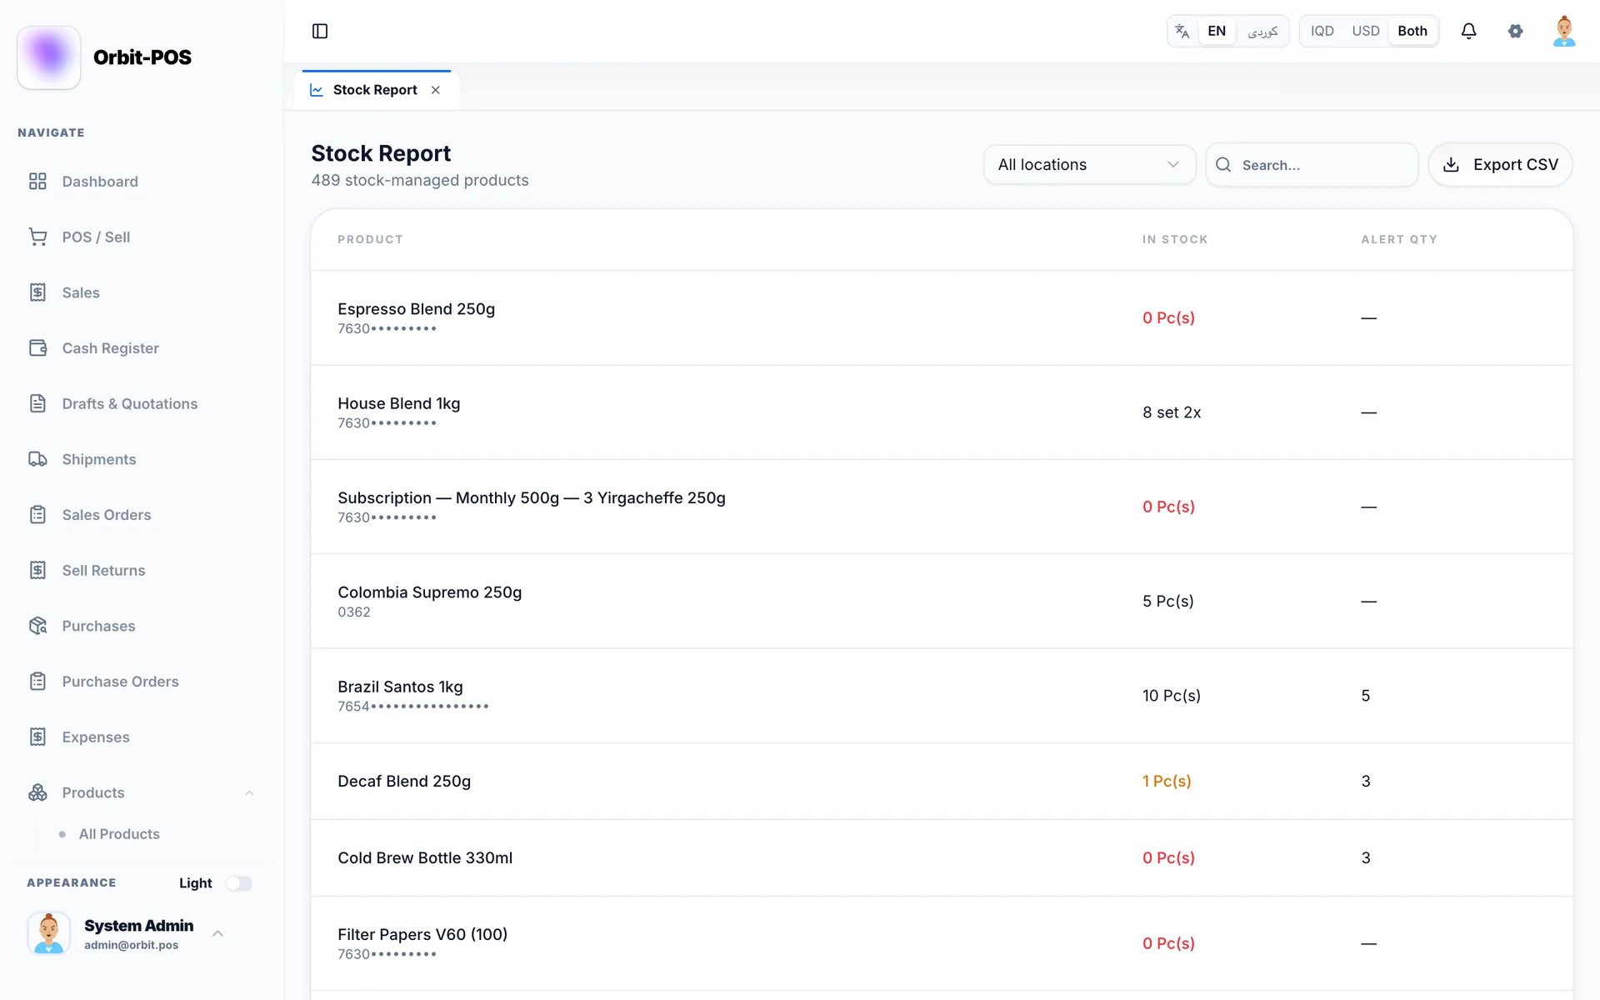The height and width of the screenshot is (1000, 1600).
Task: Expand the System Admin account menu chevron
Action: (217, 933)
